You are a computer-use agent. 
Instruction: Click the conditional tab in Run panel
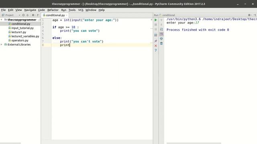coord(169,15)
